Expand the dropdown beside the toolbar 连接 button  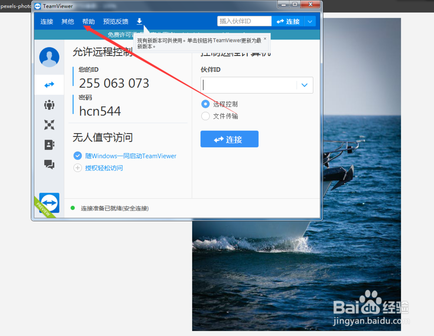tap(310, 21)
